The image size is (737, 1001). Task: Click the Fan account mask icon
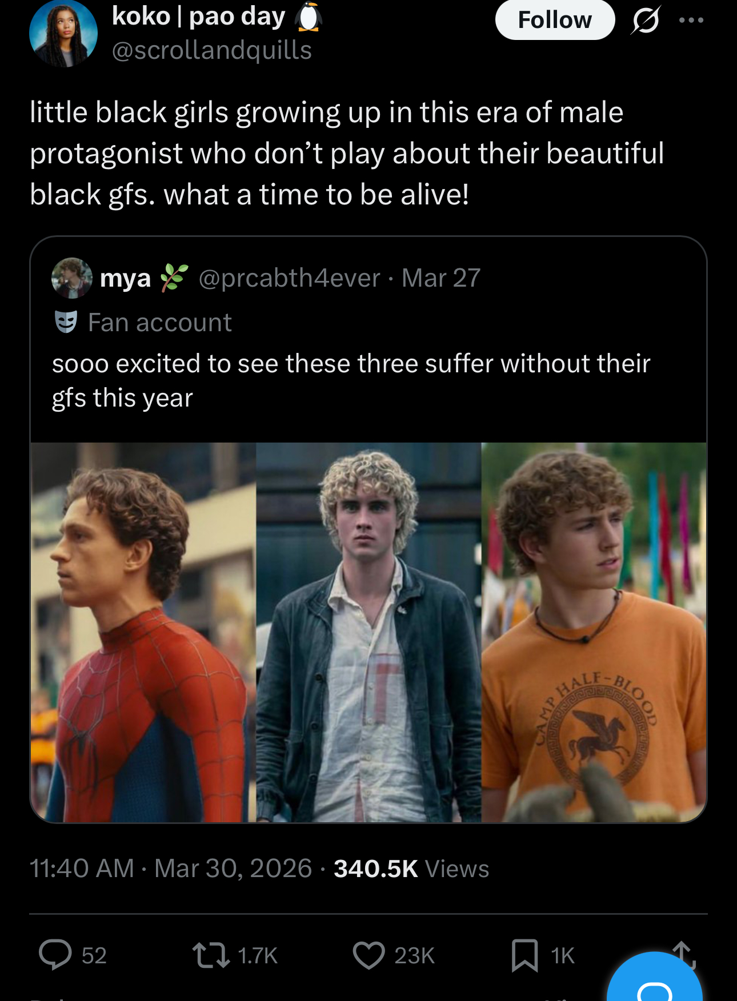66,322
